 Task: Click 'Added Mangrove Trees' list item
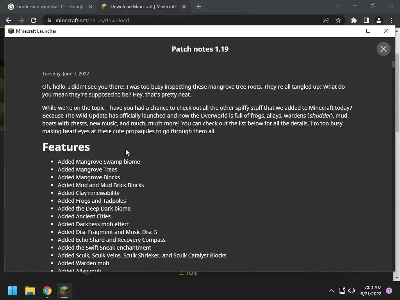coord(87,170)
